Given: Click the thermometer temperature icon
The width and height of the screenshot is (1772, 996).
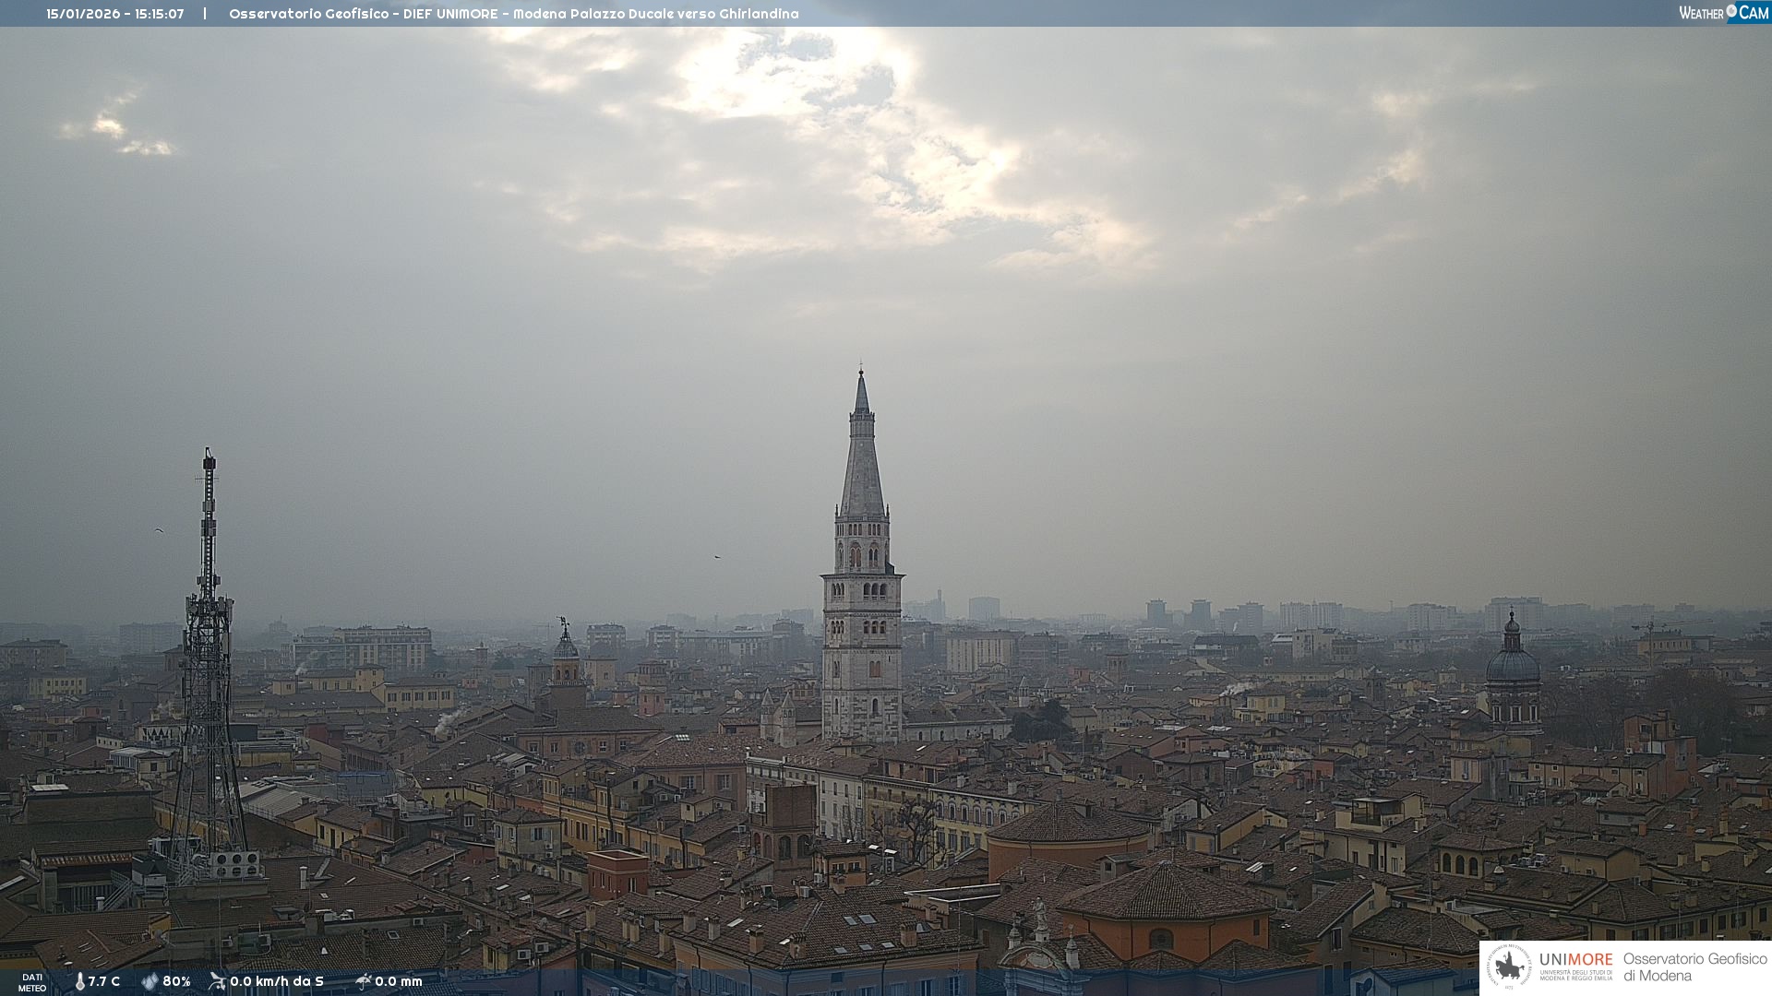Looking at the screenshot, I should [x=80, y=981].
